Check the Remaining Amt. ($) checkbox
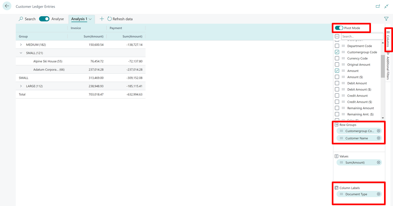Image resolution: width=393 pixels, height=206 pixels. pos(337,114)
